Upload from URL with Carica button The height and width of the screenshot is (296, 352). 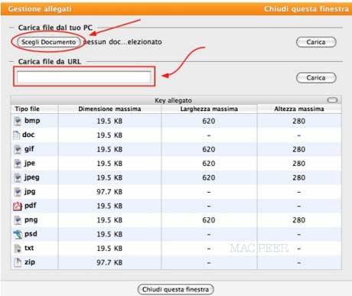316,78
